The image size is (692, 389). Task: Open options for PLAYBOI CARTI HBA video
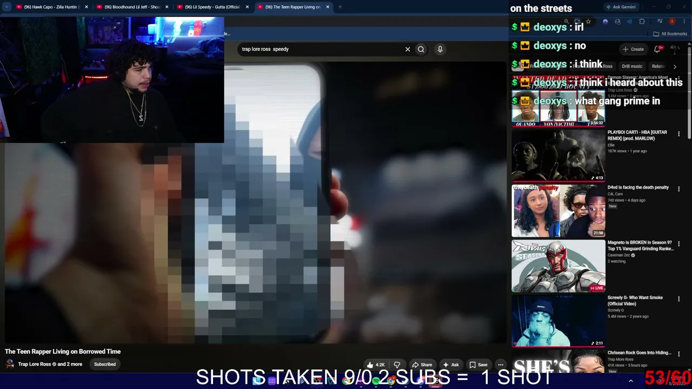pyautogui.click(x=679, y=133)
